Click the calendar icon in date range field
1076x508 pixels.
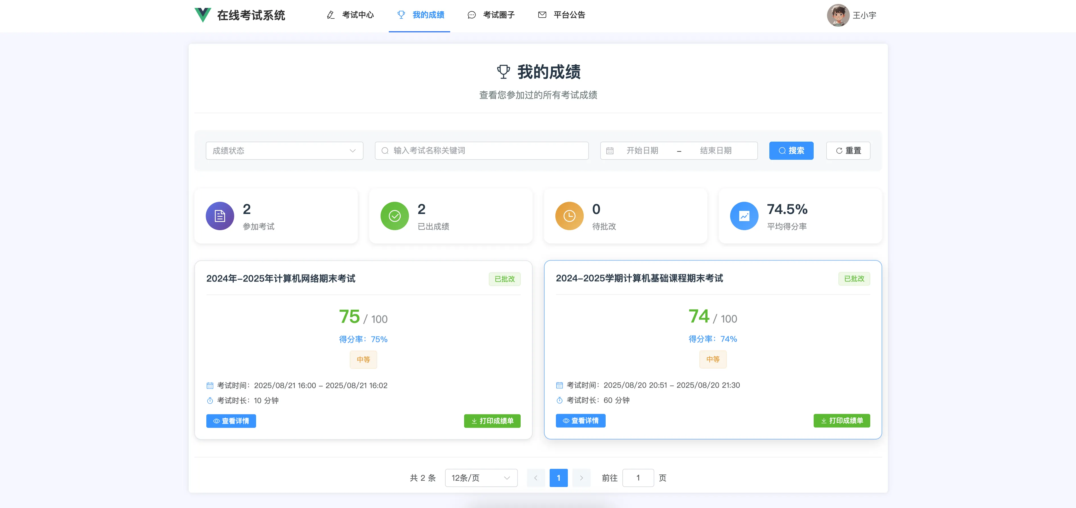[610, 151]
